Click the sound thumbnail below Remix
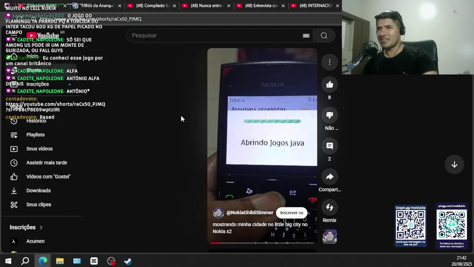Screen dimensions: 474x267 (x=330, y=237)
